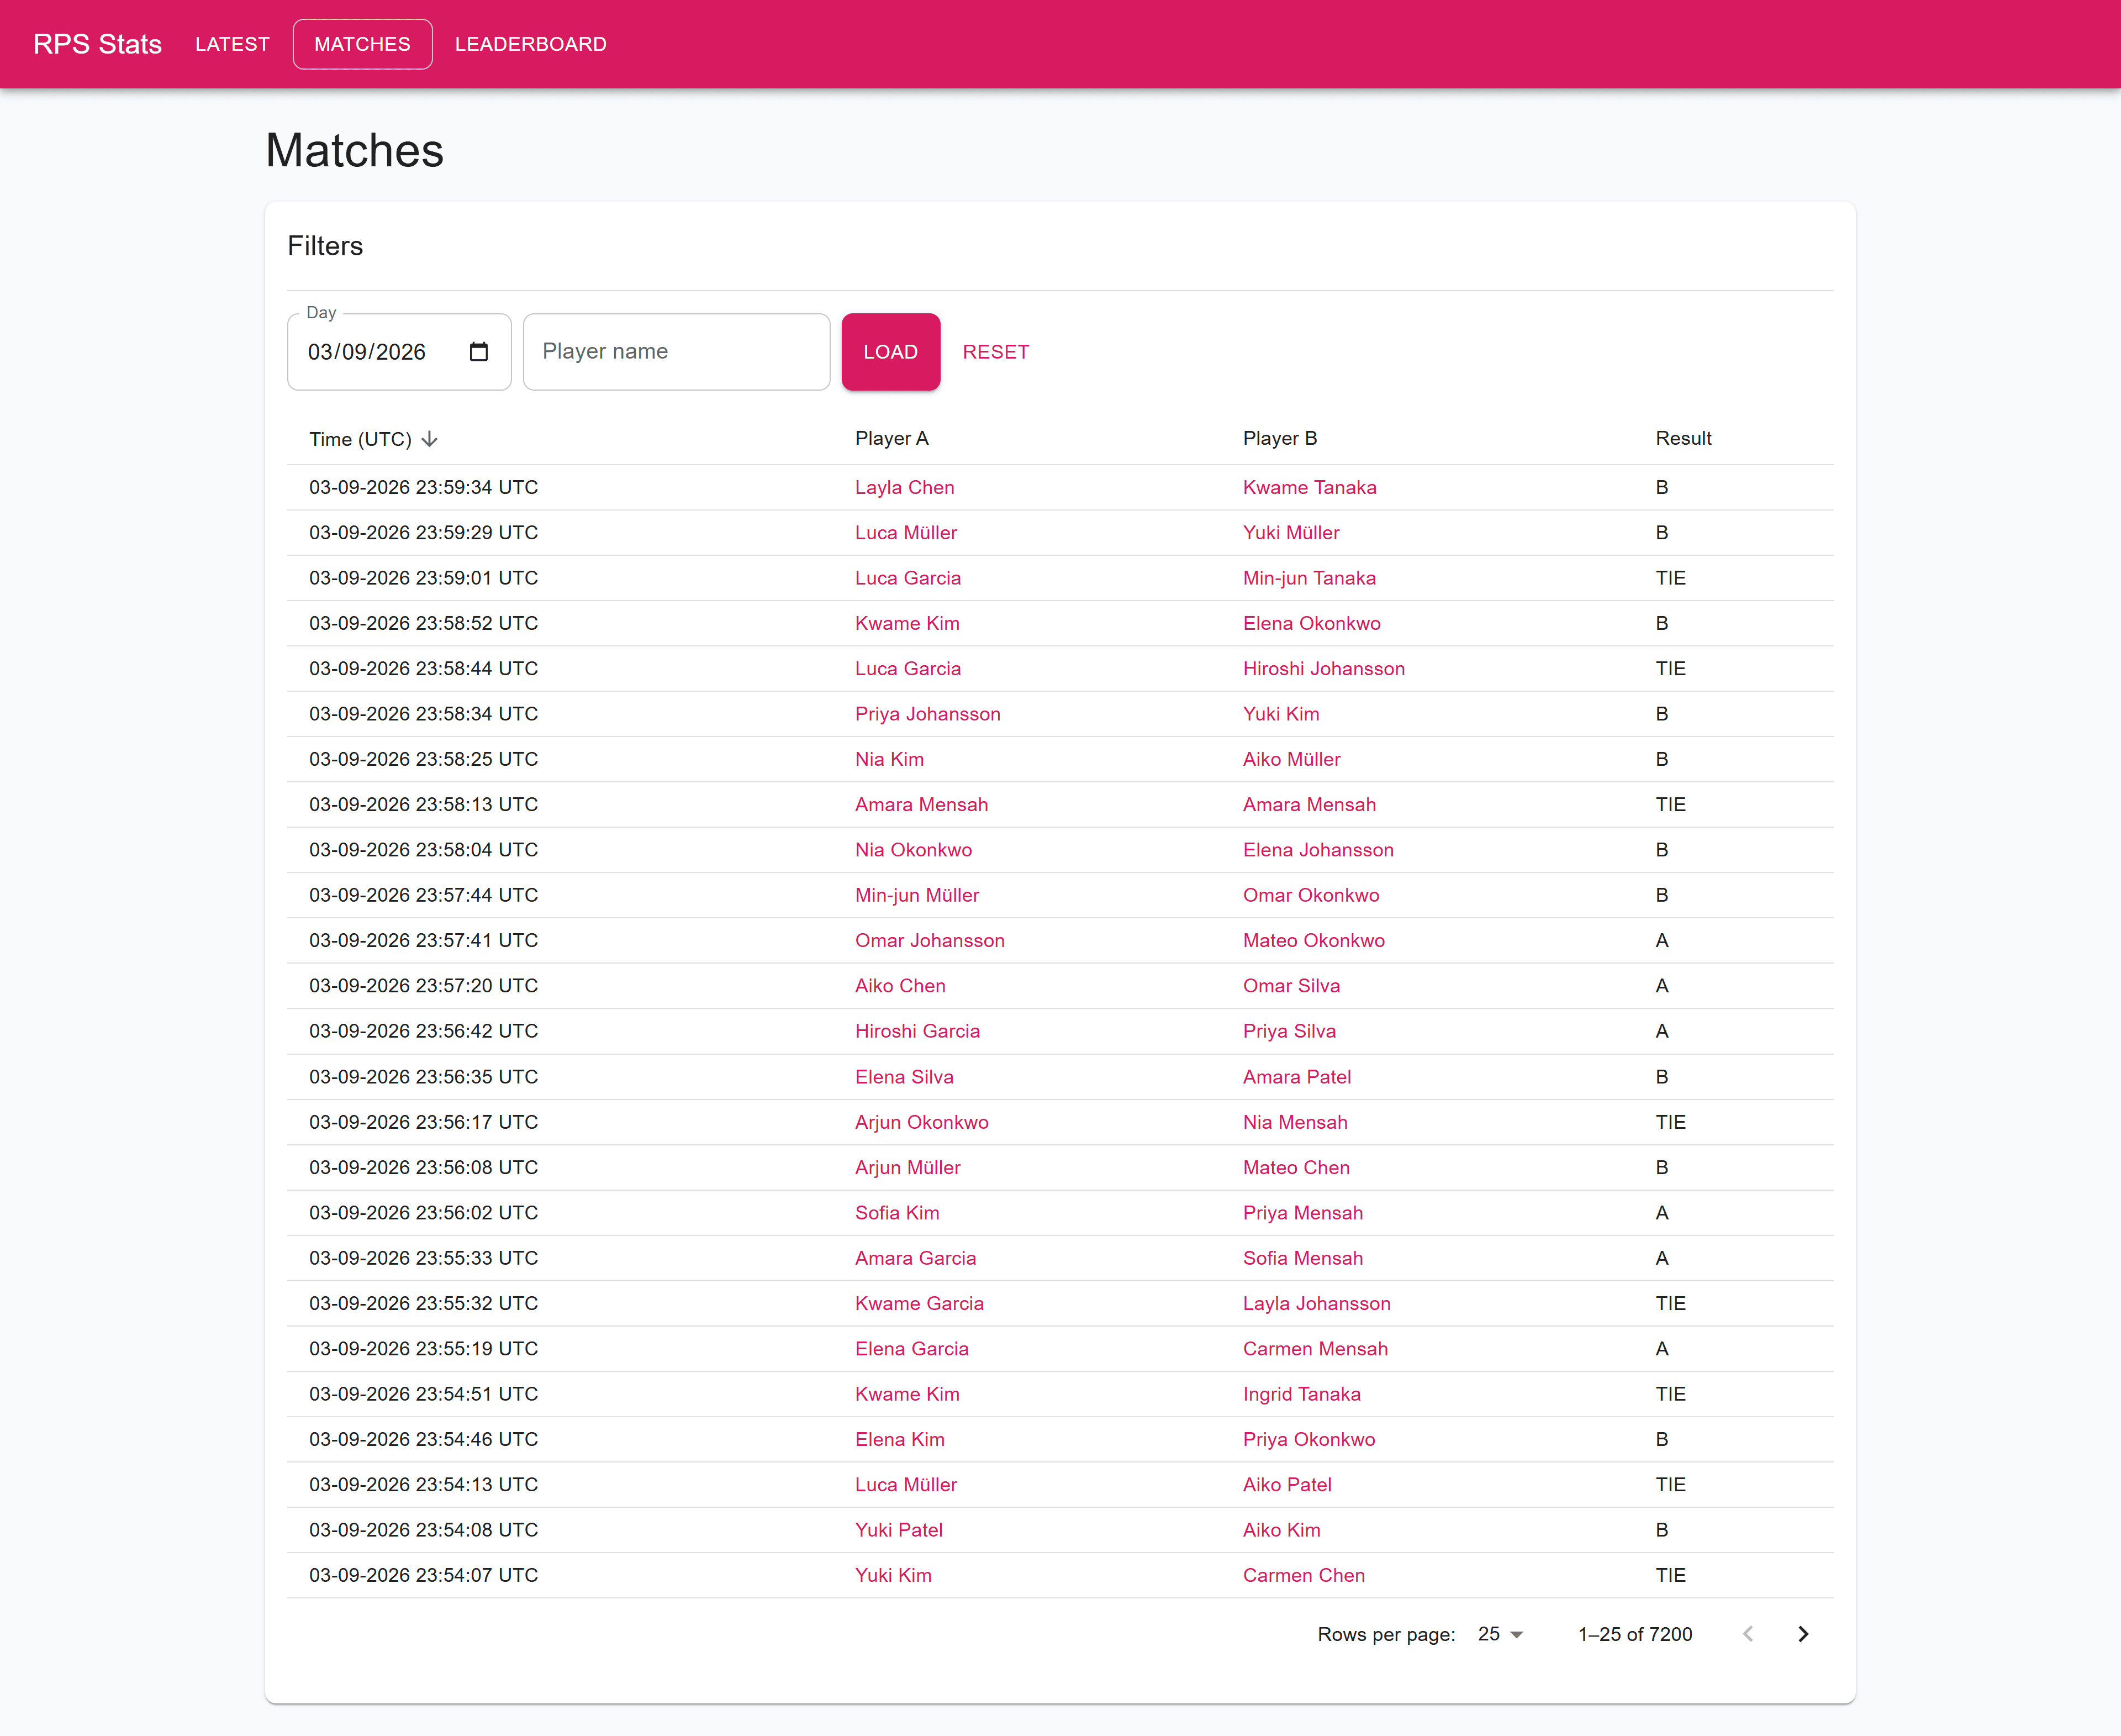Click the Player A column header
Image resolution: width=2121 pixels, height=1736 pixels.
click(x=891, y=439)
